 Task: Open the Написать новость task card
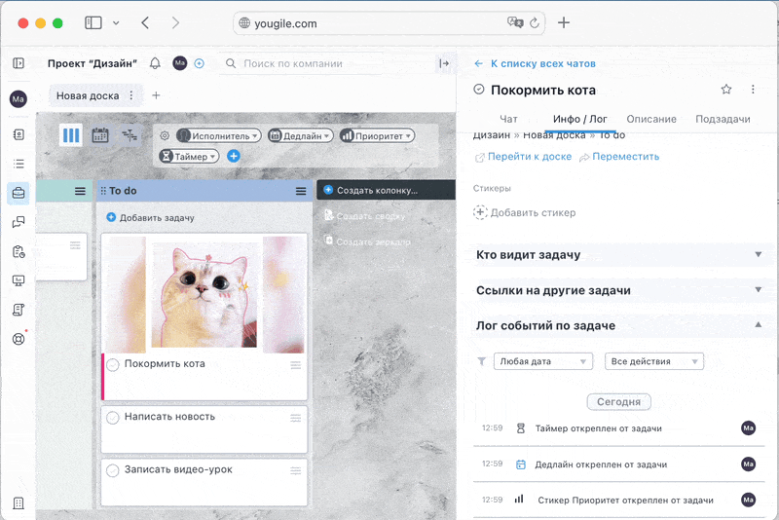204,429
